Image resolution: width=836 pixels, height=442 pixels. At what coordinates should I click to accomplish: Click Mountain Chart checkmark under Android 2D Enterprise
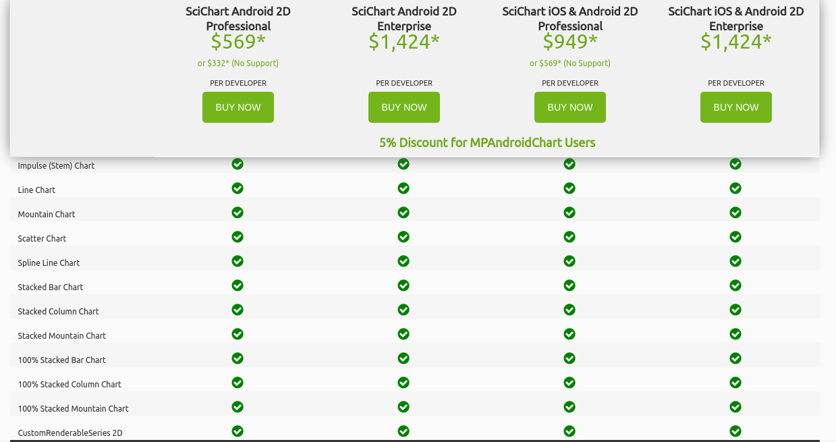click(x=403, y=213)
